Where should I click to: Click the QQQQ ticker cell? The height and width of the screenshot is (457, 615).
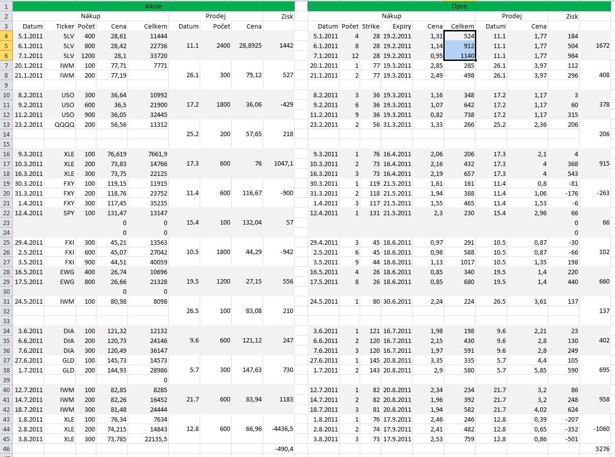coord(64,124)
